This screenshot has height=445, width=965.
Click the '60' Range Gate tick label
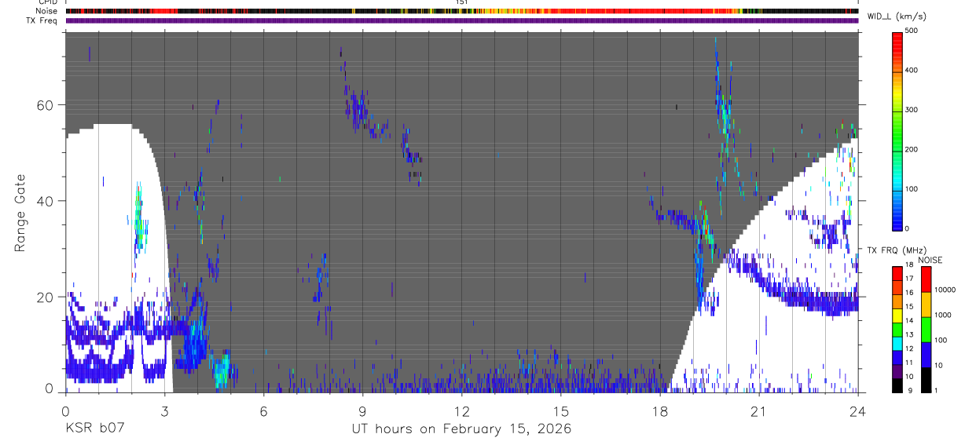(x=46, y=105)
